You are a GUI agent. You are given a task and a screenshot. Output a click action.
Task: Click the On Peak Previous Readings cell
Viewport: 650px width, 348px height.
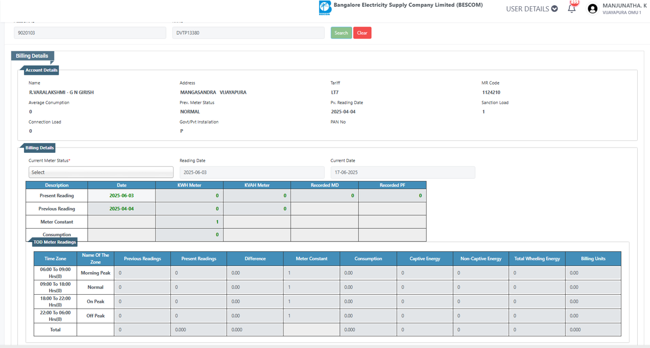[142, 301]
